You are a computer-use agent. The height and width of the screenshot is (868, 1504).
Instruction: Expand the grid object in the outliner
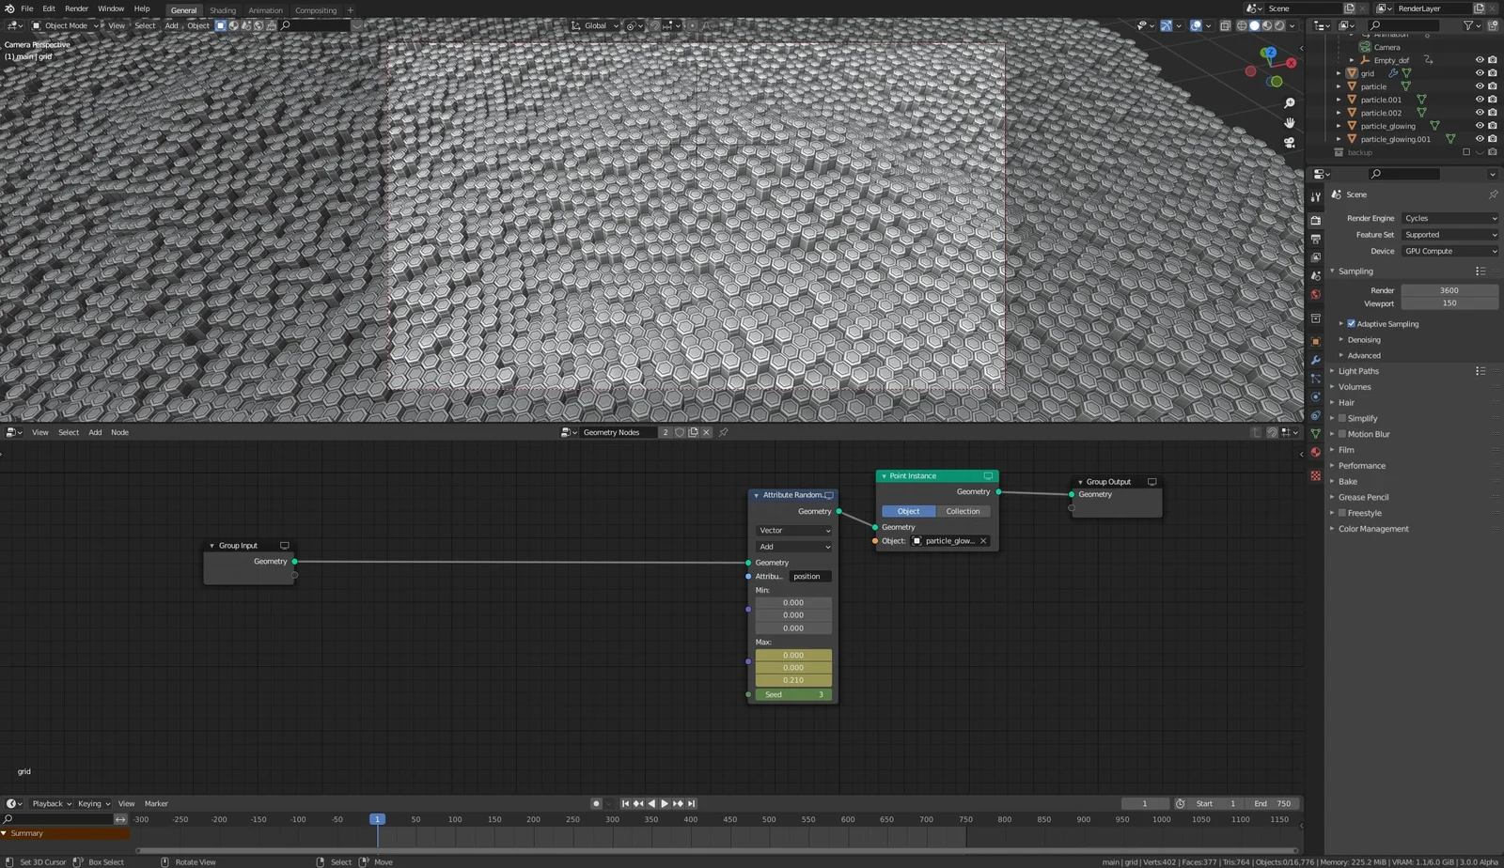click(1339, 72)
